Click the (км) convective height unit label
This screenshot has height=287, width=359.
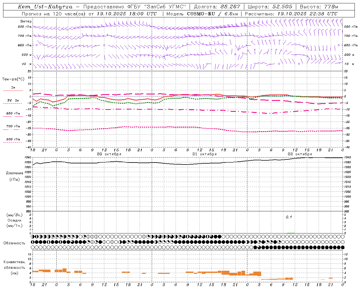(14, 273)
